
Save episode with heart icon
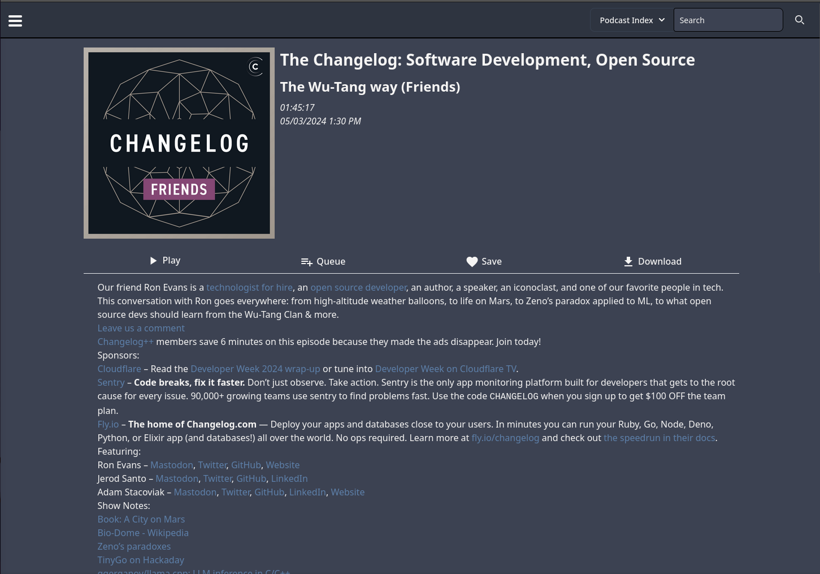click(x=484, y=261)
